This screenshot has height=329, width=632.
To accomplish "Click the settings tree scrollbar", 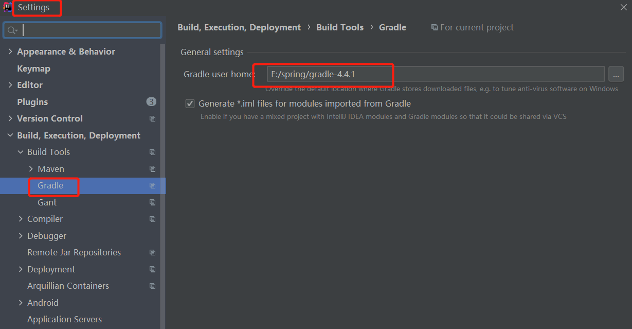I will pos(163,185).
